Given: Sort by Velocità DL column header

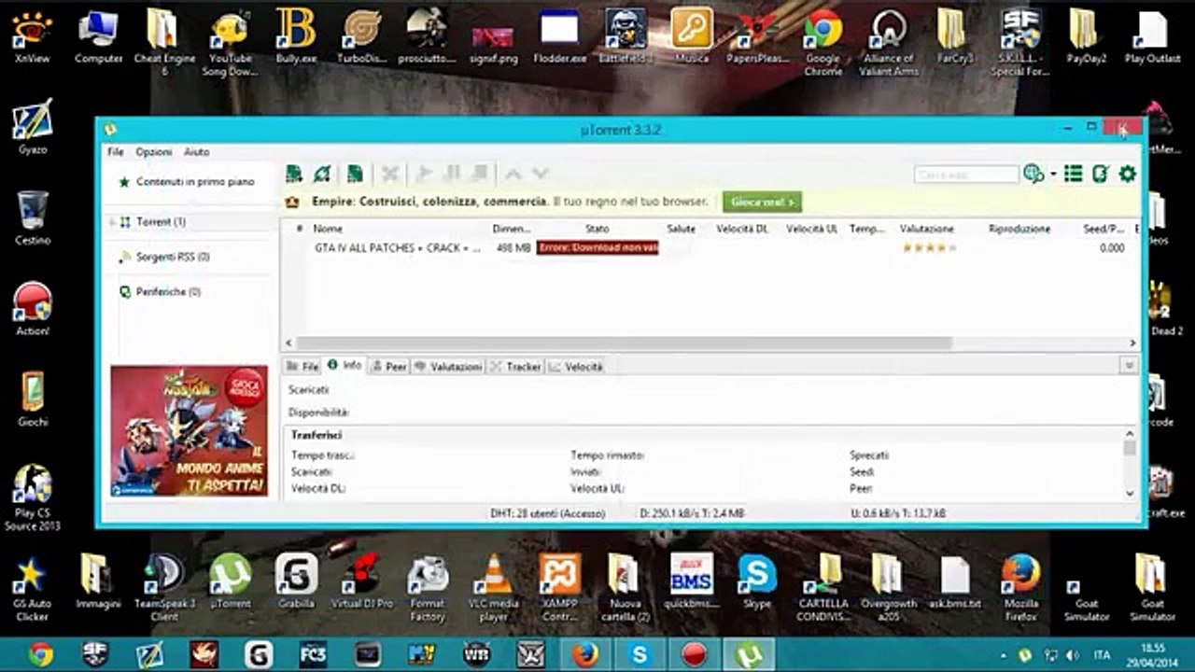Looking at the screenshot, I should tap(742, 229).
